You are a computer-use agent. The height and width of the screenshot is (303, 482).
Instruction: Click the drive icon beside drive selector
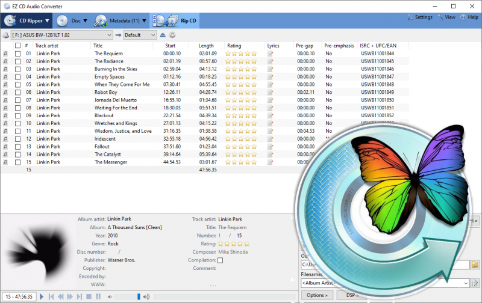[5, 35]
